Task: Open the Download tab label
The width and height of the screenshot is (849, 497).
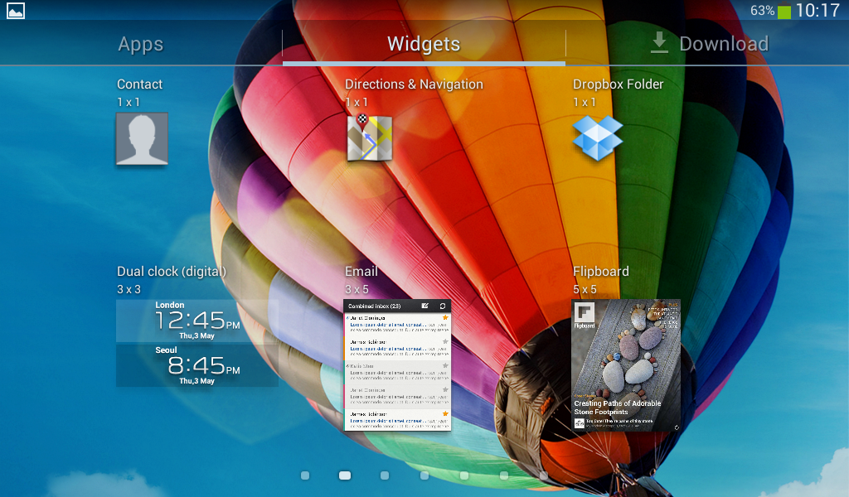Action: [723, 44]
